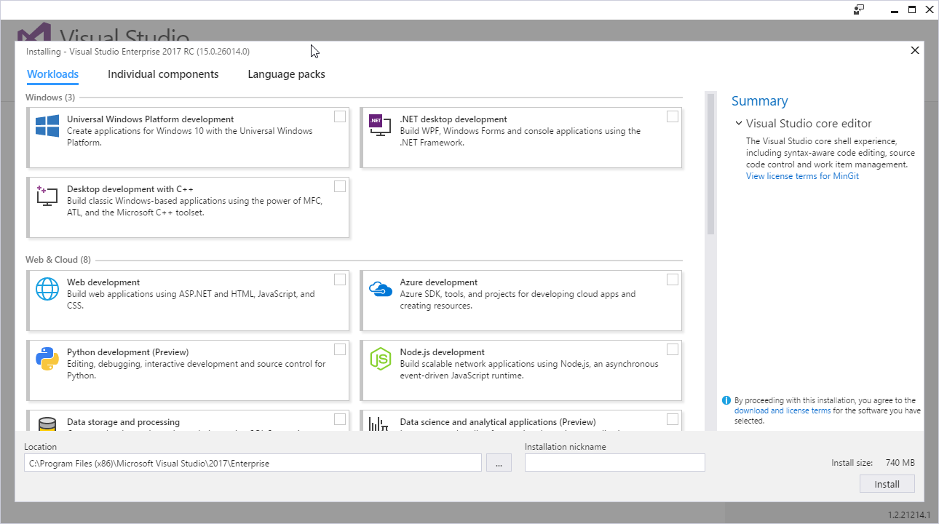939x524 pixels.
Task: Check the .NET desktop development workload checkbox
Action: click(x=672, y=116)
